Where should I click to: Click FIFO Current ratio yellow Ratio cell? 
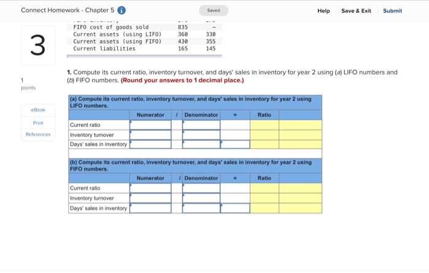pos(264,188)
